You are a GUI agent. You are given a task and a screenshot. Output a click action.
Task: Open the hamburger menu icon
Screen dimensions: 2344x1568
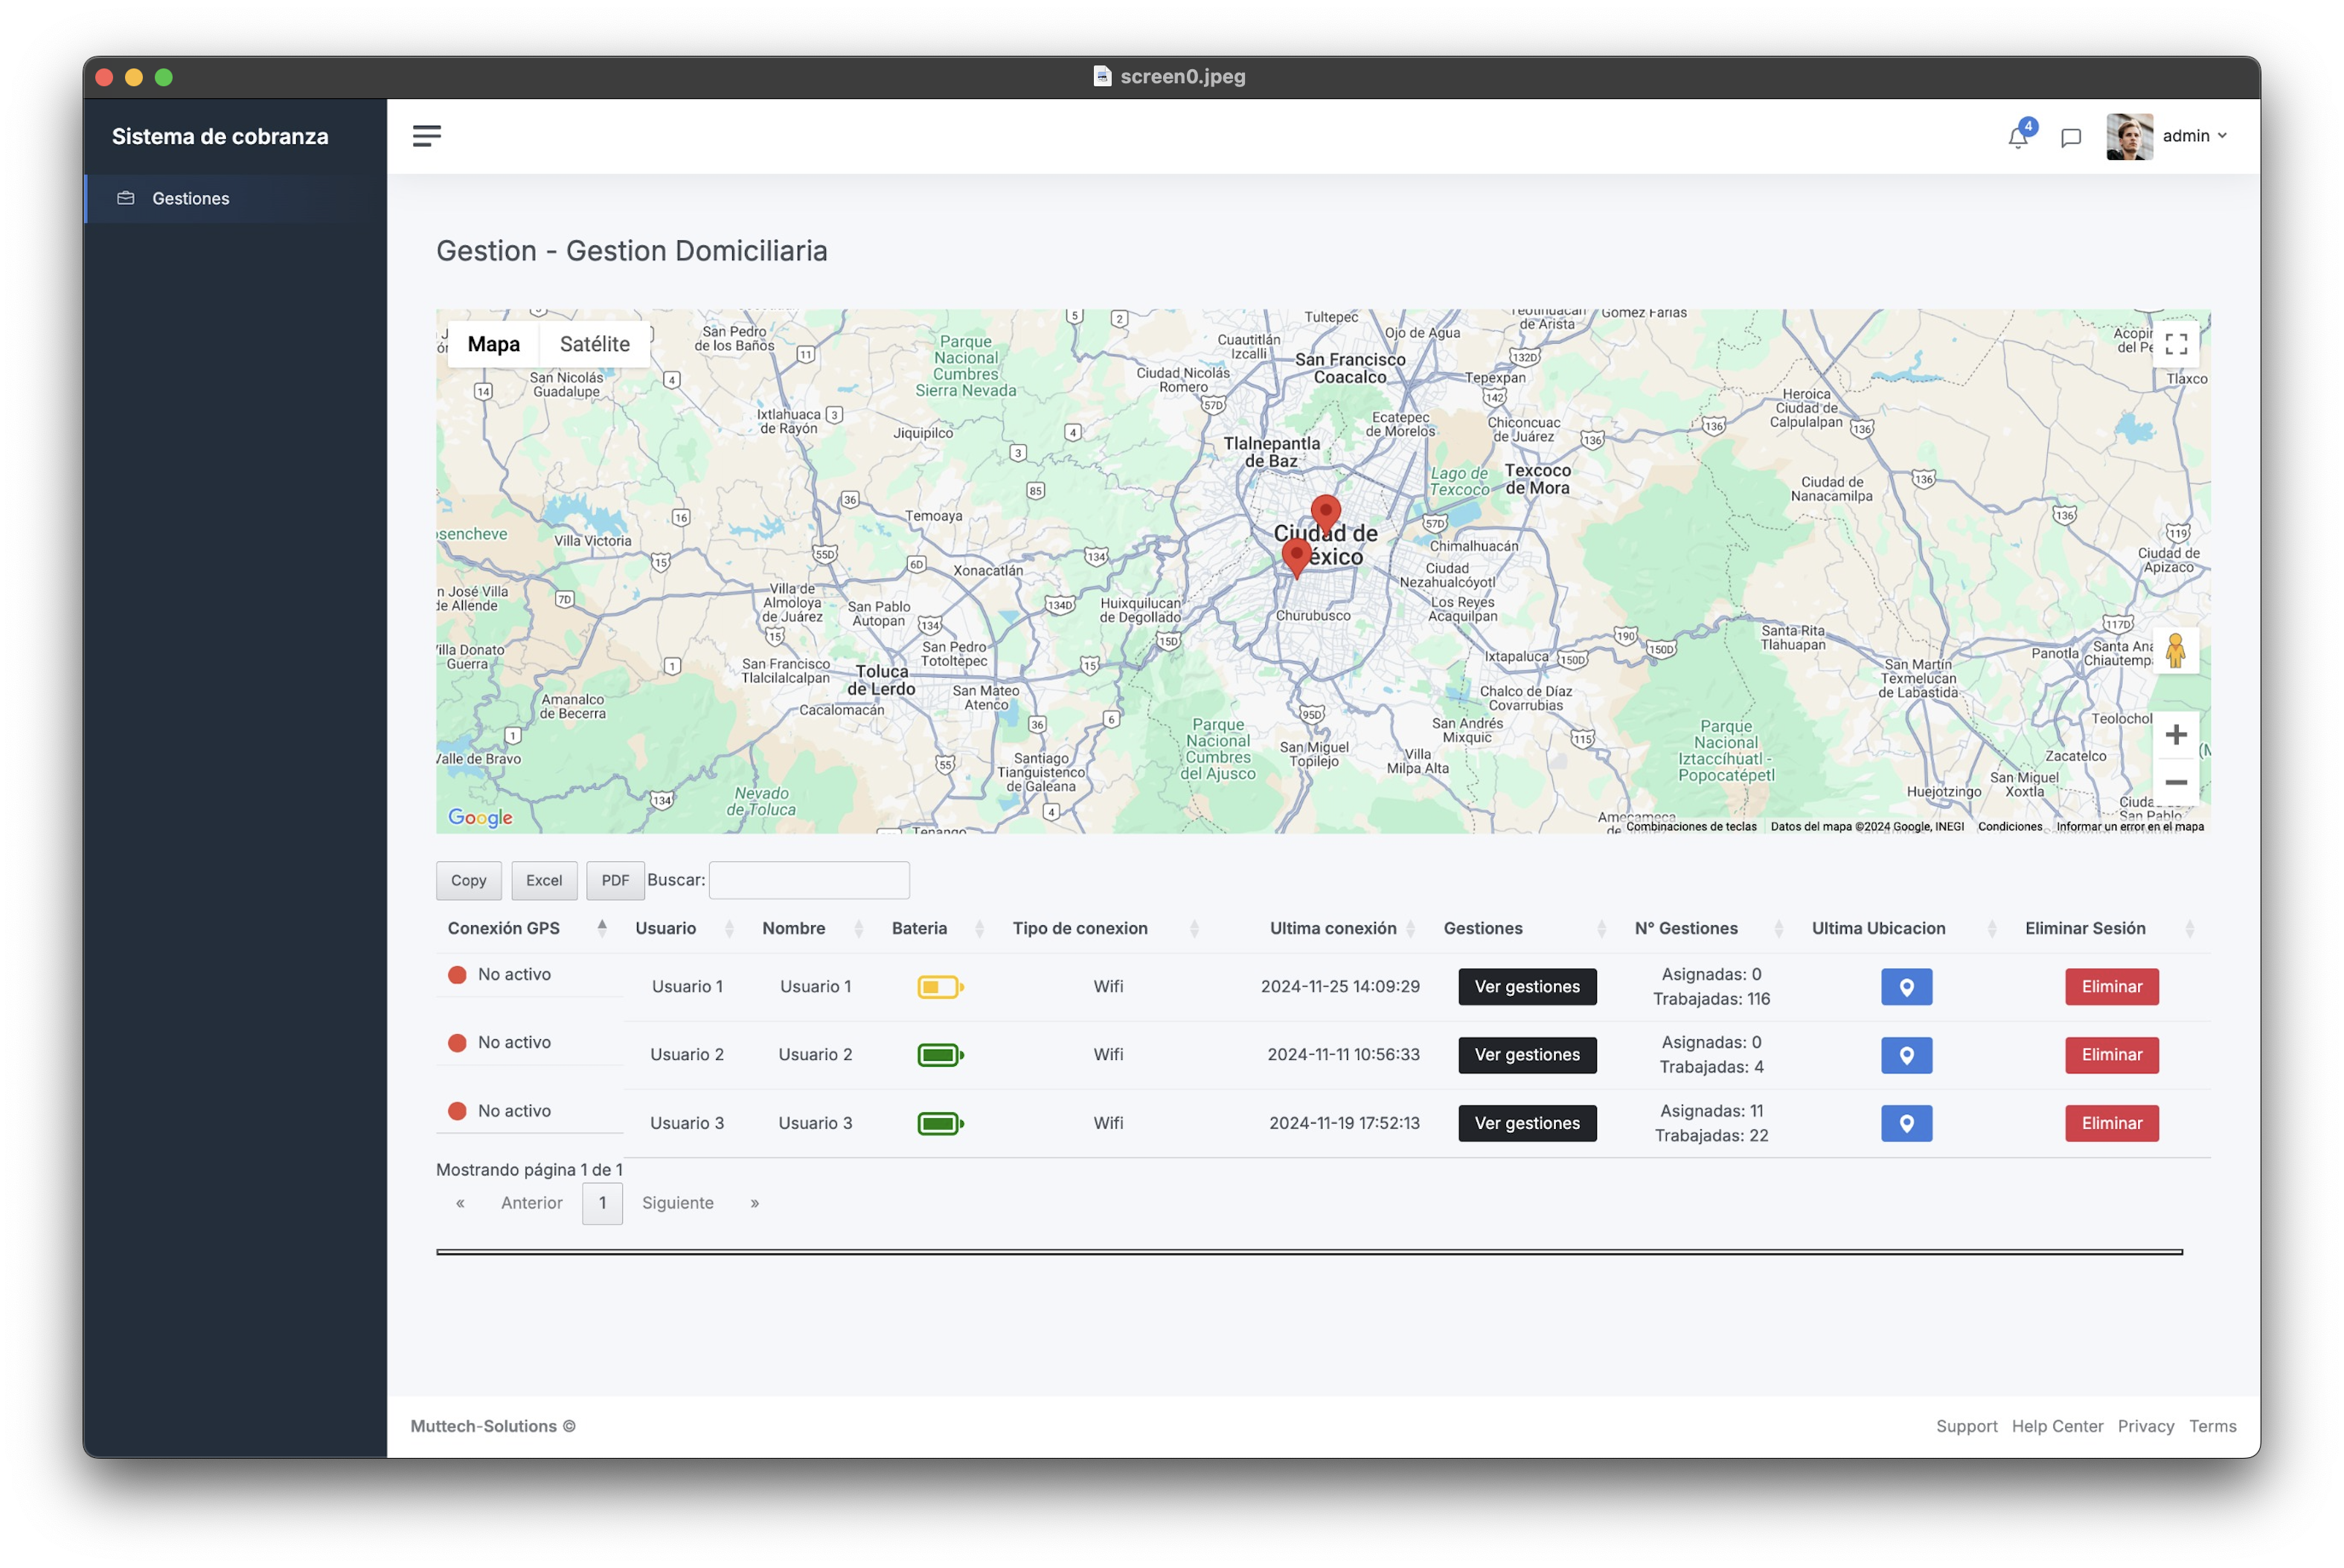coord(426,136)
